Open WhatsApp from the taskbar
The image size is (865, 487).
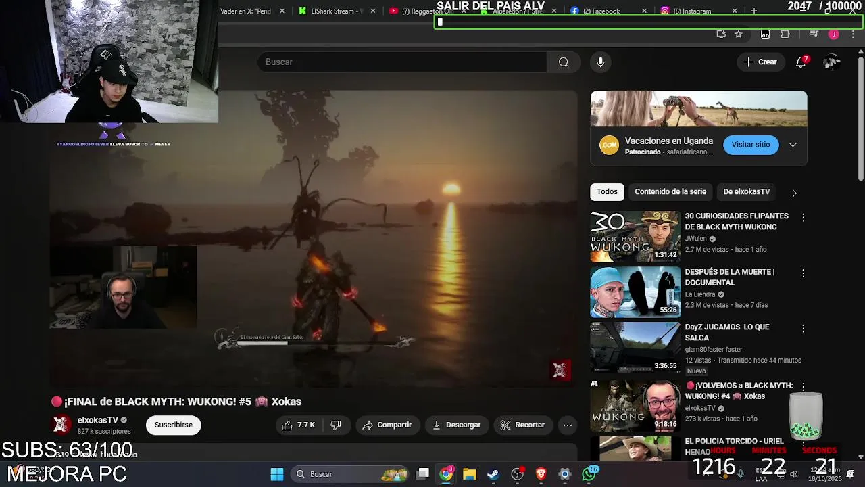pyautogui.click(x=589, y=474)
